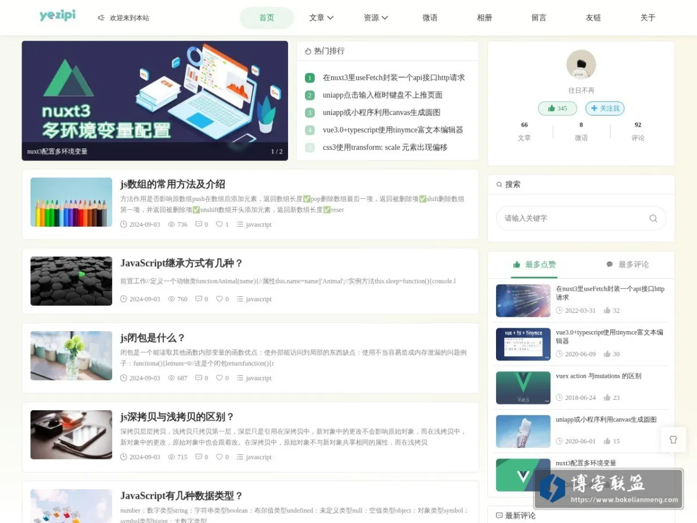697x523 pixels.
Task: Click thumbs-up icon beside 30 likes
Action: click(x=607, y=354)
